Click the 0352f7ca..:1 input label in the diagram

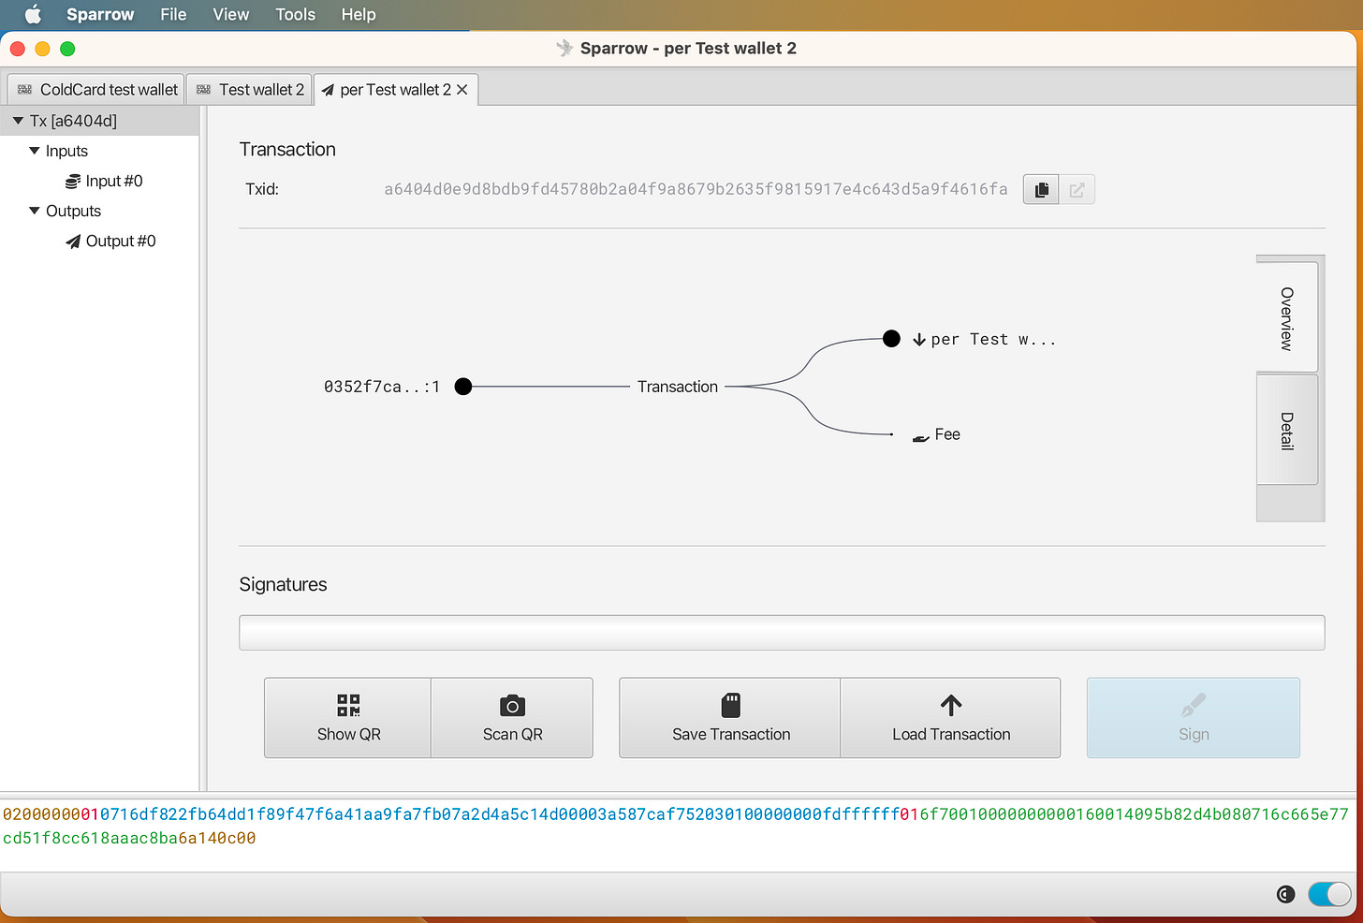tap(382, 387)
